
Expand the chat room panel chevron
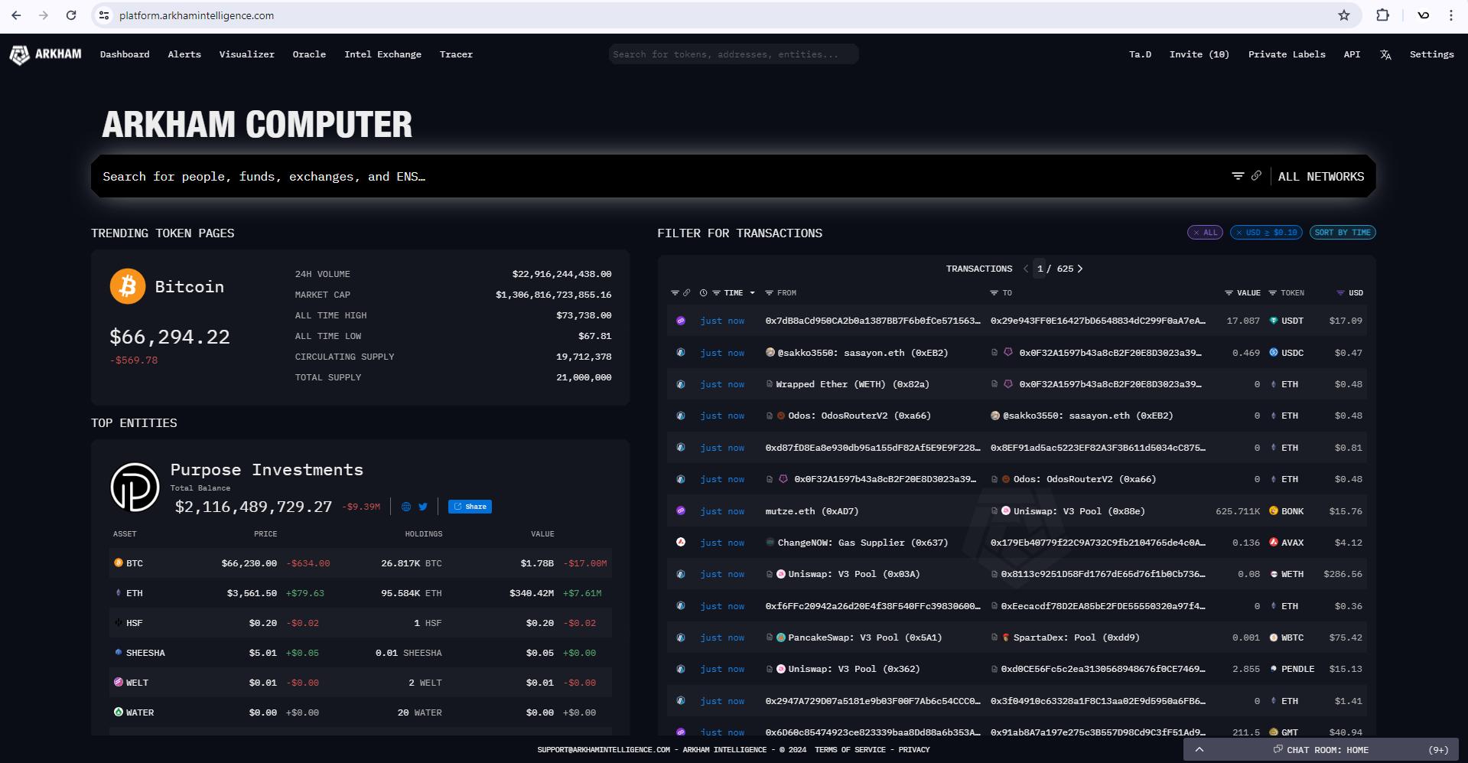(x=1199, y=750)
